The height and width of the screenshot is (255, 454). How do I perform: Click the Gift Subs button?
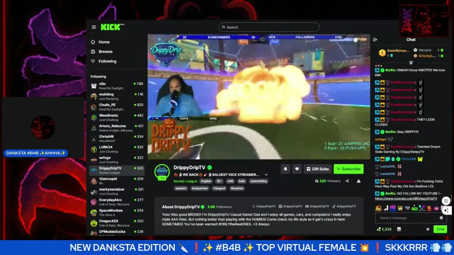(317, 169)
